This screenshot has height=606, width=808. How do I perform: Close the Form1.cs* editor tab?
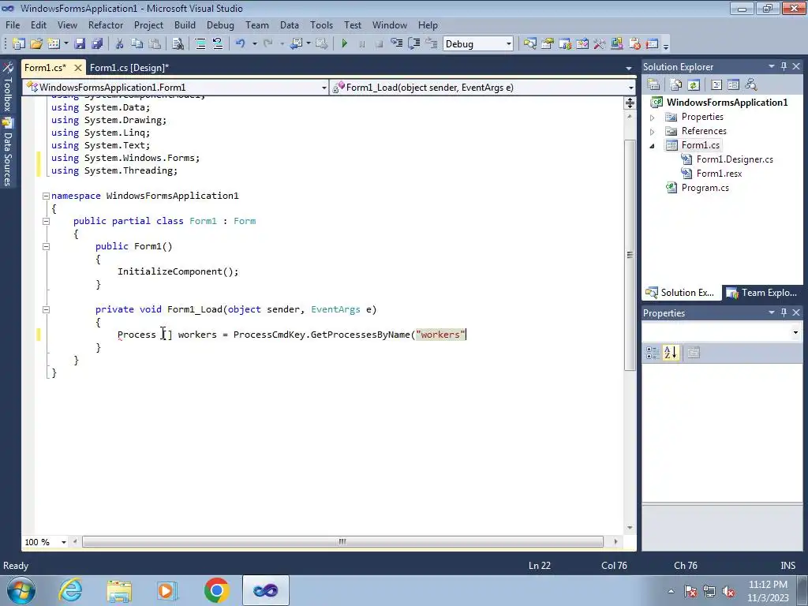point(78,68)
